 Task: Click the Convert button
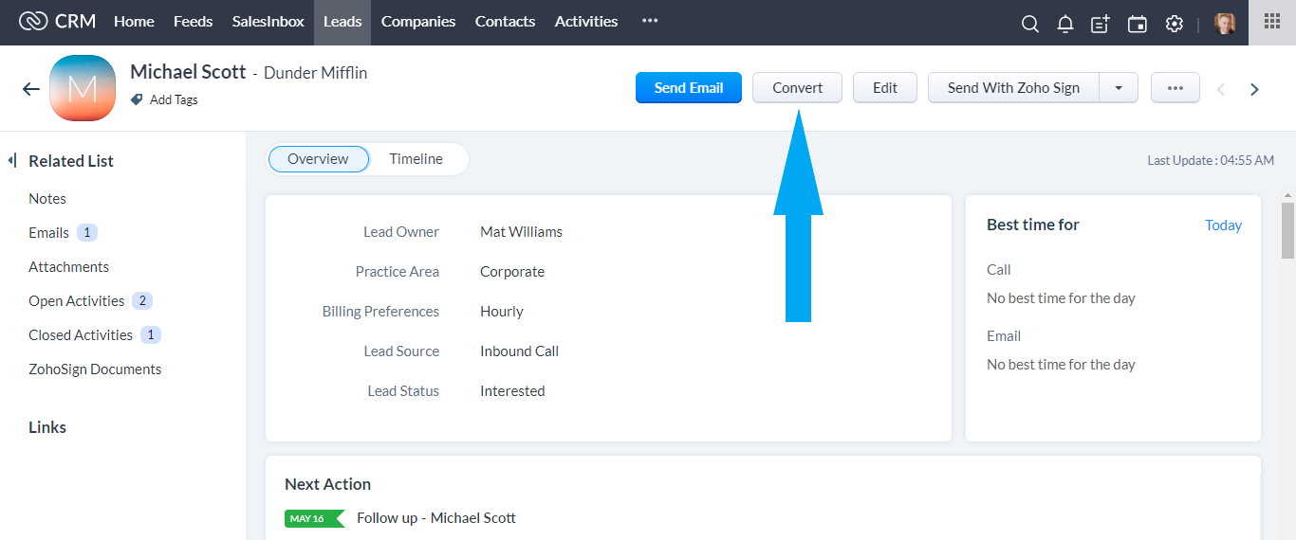[x=797, y=87]
